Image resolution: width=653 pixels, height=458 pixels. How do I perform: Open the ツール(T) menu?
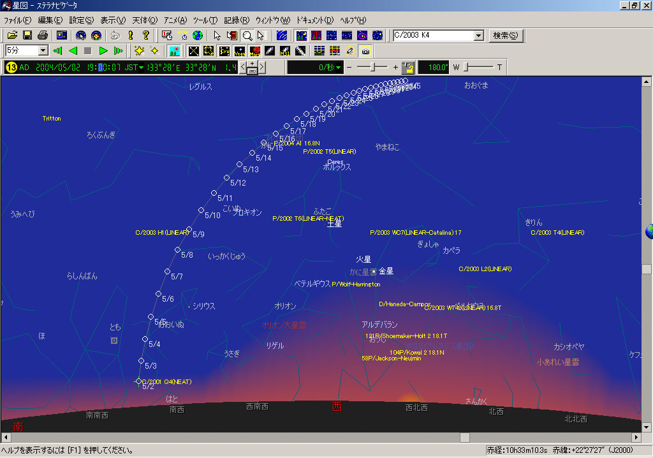(205, 20)
